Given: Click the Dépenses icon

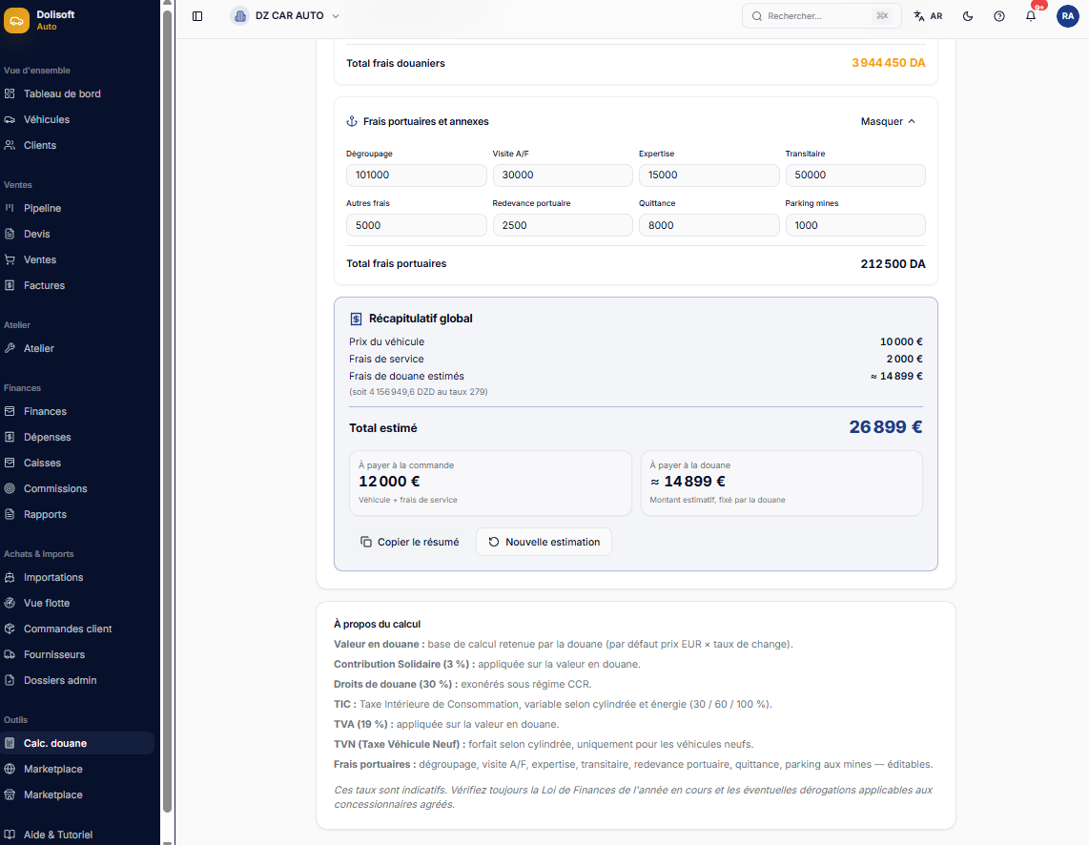Looking at the screenshot, I should (x=10, y=438).
